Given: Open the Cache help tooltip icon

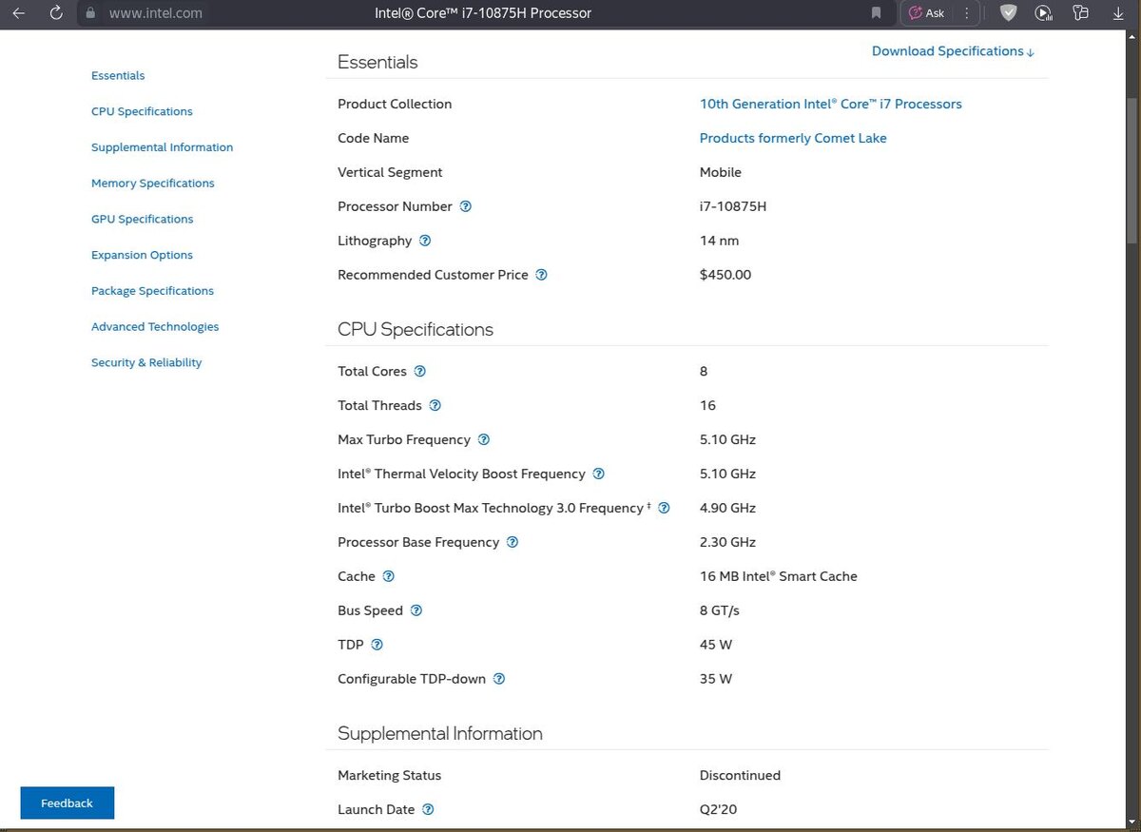Looking at the screenshot, I should point(388,576).
